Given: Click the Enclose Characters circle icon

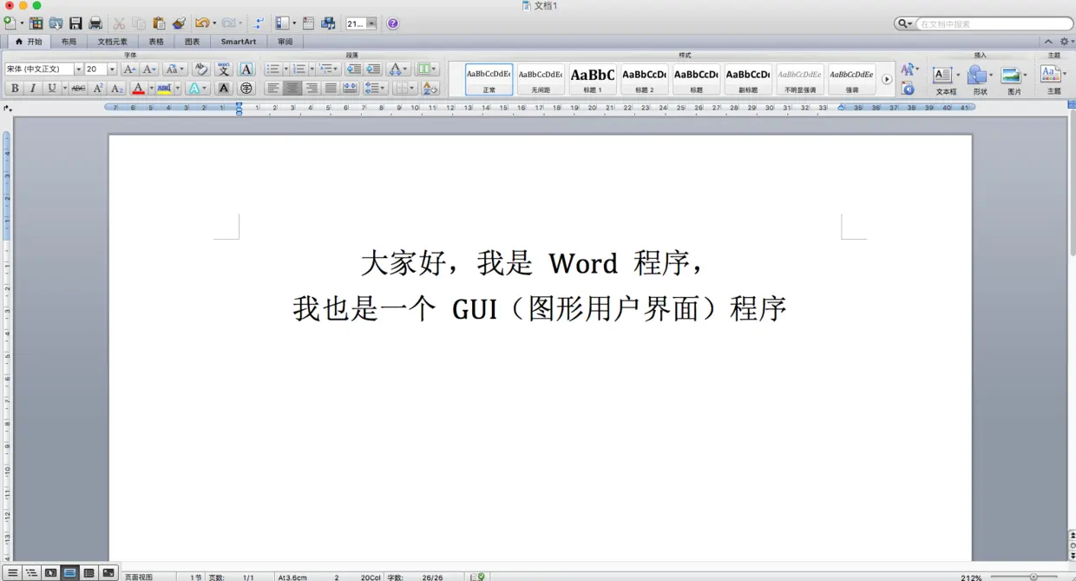Looking at the screenshot, I should click(x=246, y=88).
